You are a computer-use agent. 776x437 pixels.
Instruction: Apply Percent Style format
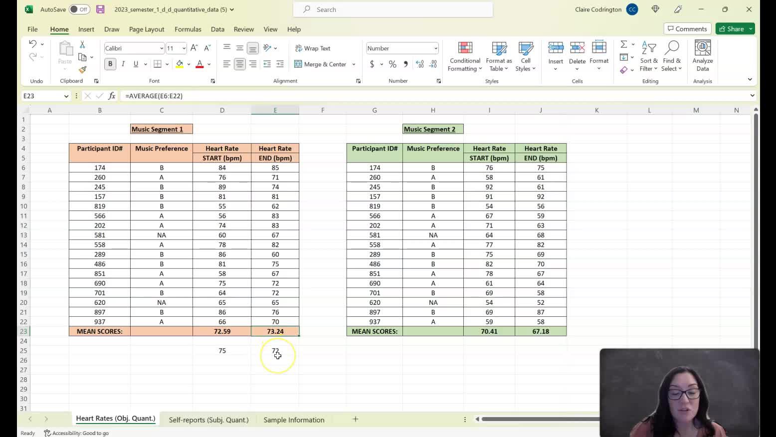[x=392, y=64]
